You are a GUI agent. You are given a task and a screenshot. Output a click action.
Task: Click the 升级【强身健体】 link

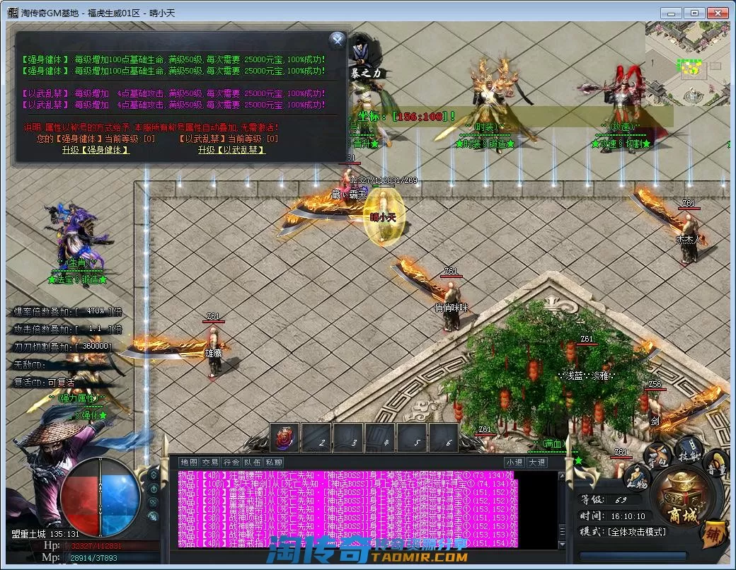96,150
